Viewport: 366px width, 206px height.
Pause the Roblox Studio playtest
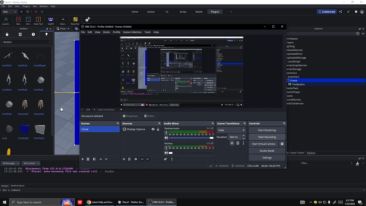(x=28, y=12)
